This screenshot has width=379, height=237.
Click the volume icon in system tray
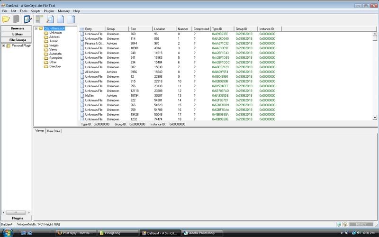pos(358,233)
